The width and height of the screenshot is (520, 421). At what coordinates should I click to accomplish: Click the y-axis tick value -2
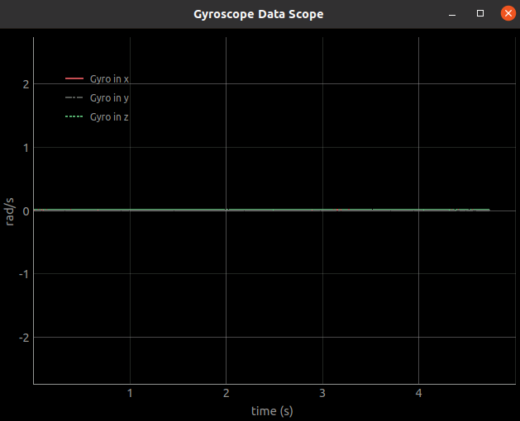coord(24,338)
